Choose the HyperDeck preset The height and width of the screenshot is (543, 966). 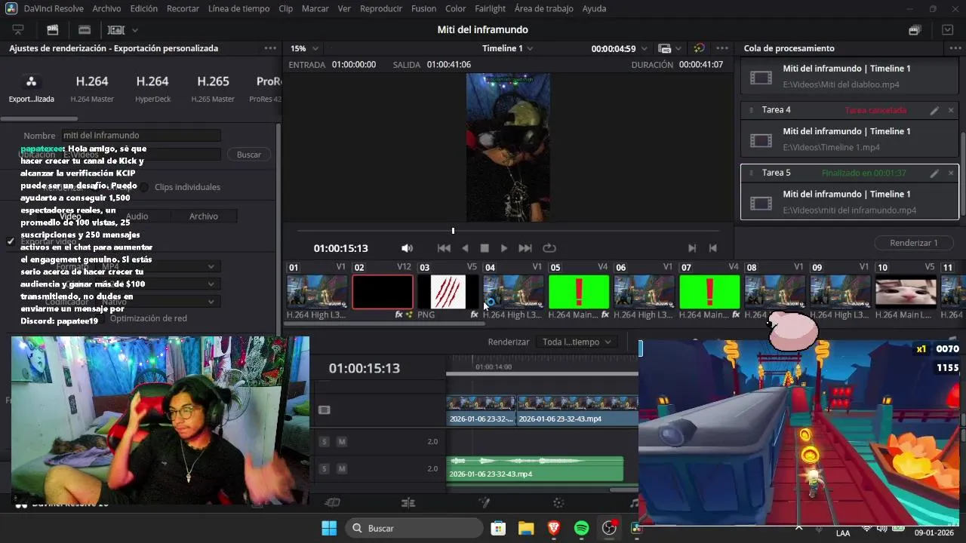tap(152, 87)
